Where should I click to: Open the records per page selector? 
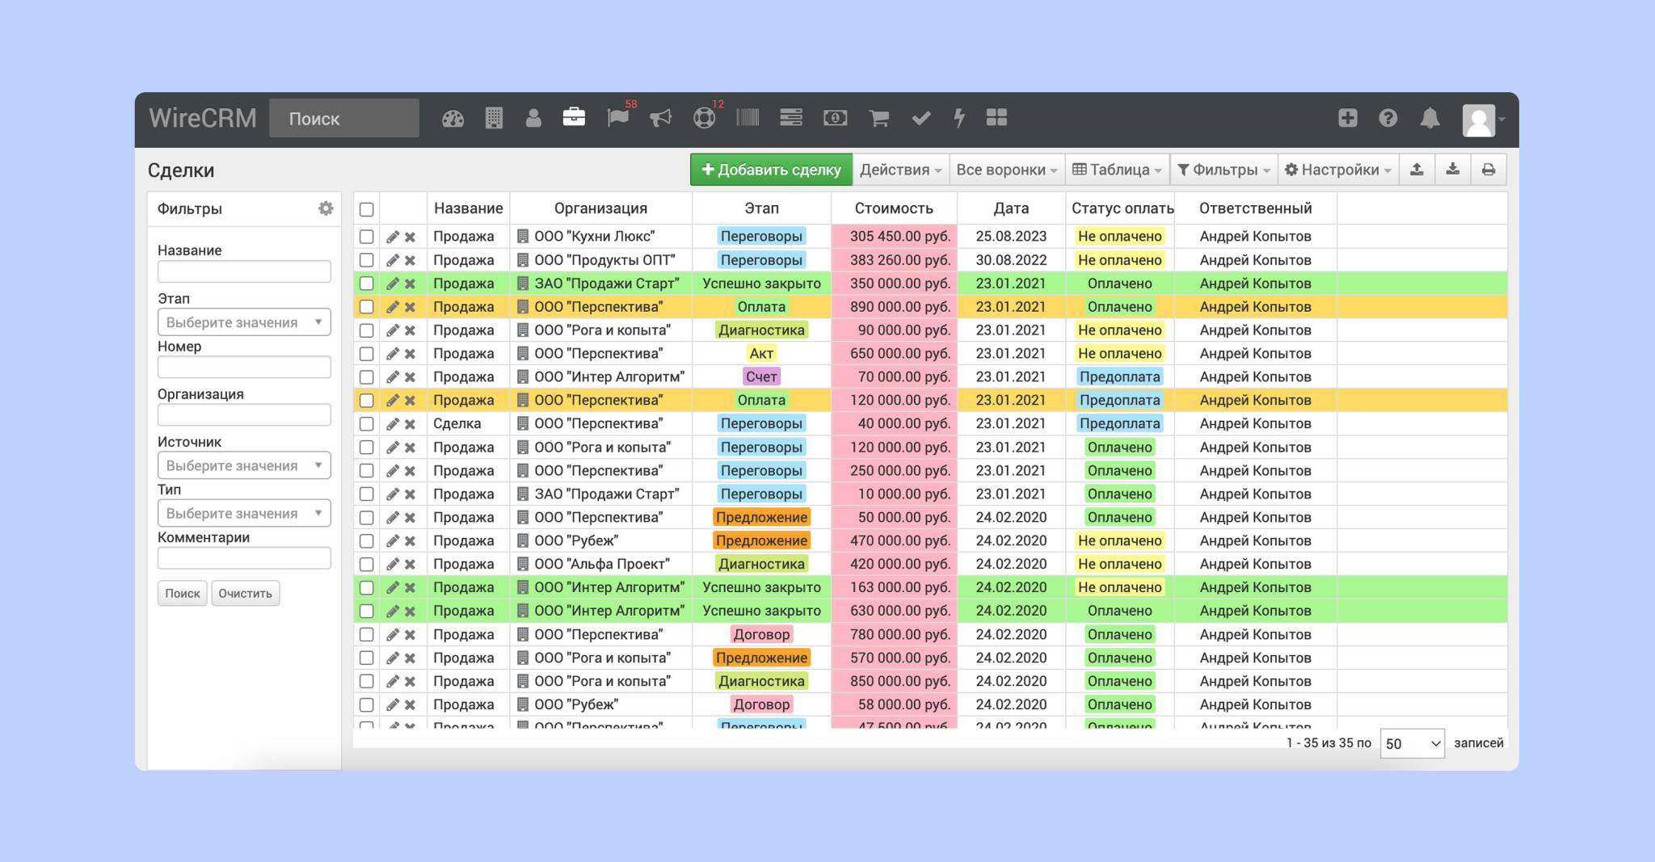pos(1411,743)
